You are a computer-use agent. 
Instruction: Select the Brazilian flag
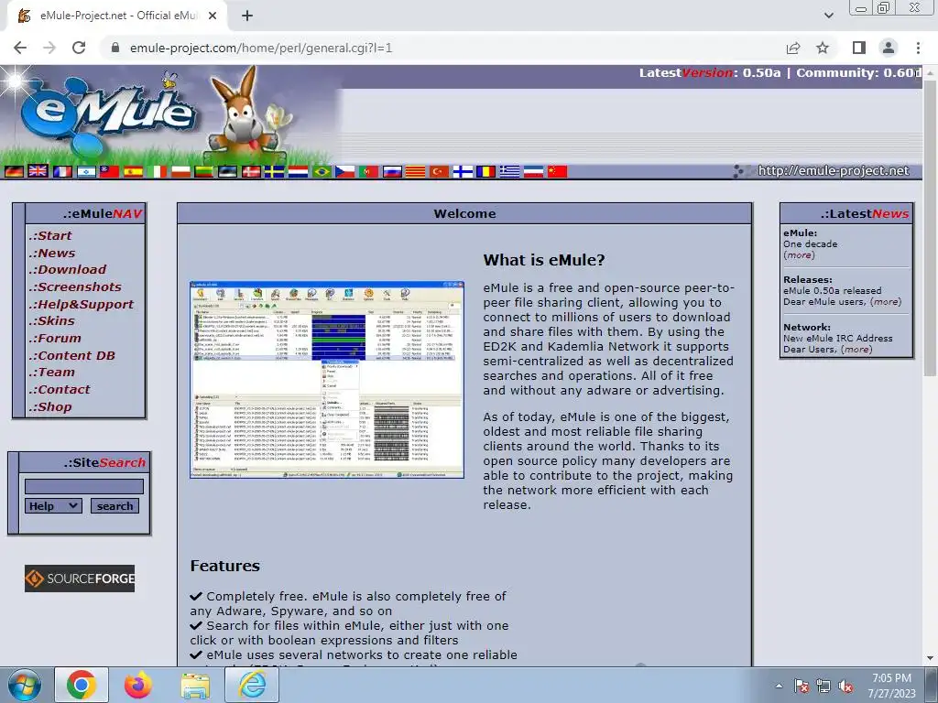(322, 171)
